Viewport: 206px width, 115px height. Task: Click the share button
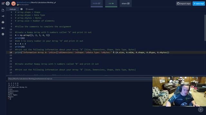(x=126, y=4)
